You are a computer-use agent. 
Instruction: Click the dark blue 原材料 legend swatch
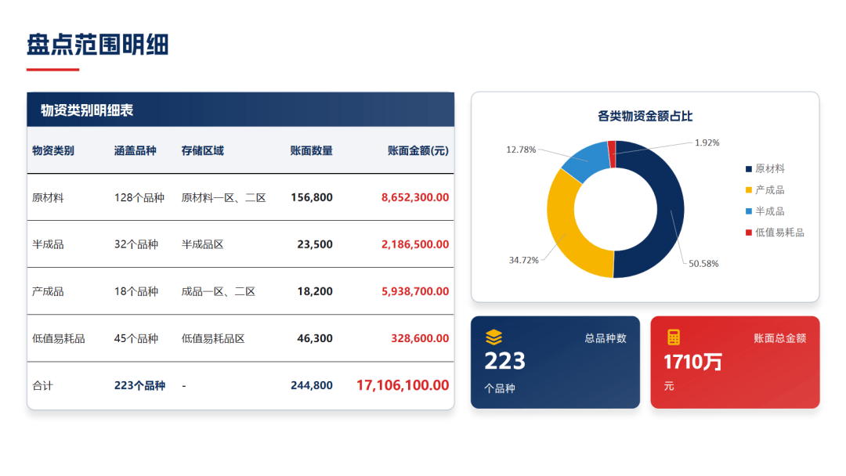(748, 169)
